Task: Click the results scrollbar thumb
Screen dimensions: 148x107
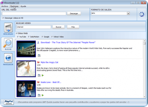Action: (x=144, y=43)
